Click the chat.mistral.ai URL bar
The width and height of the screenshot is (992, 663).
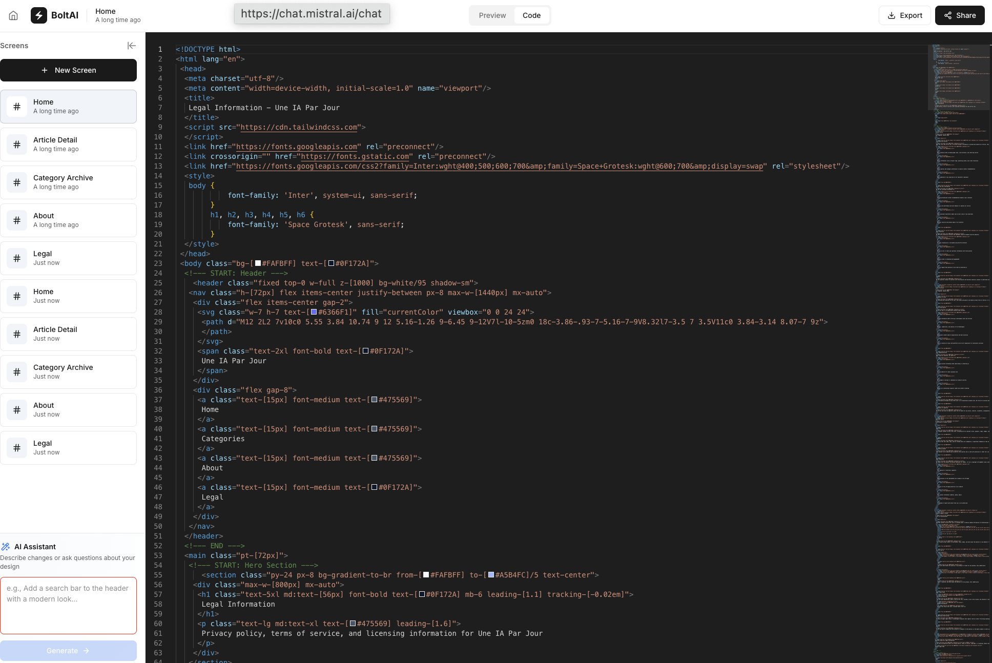click(x=312, y=14)
